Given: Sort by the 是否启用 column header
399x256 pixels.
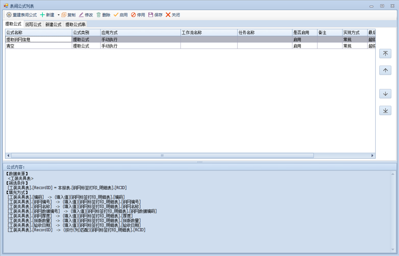Looking at the screenshot, I should click(x=305, y=33).
